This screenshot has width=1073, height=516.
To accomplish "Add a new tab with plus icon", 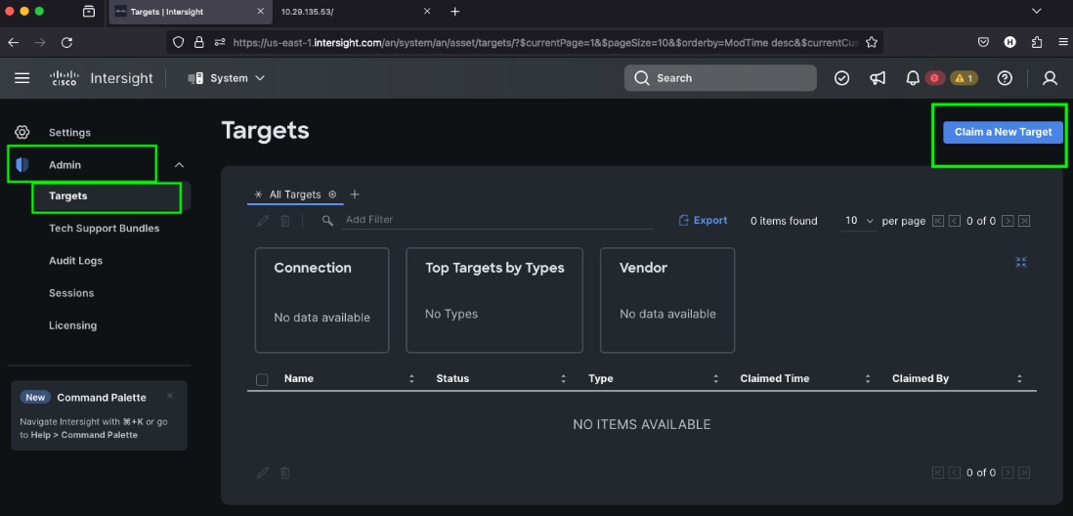I will [x=355, y=194].
